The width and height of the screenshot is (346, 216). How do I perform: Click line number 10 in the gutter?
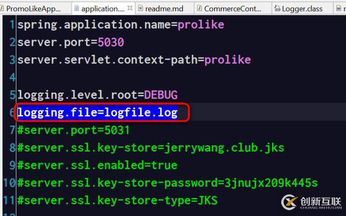click(9, 183)
